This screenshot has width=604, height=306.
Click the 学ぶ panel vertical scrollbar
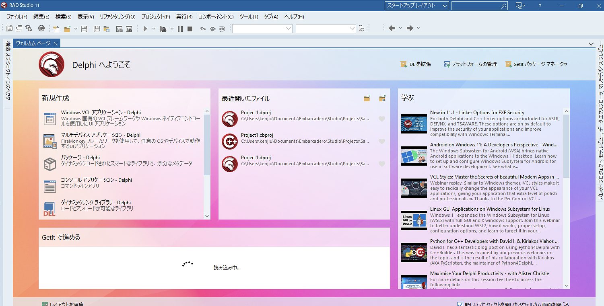coord(567,199)
